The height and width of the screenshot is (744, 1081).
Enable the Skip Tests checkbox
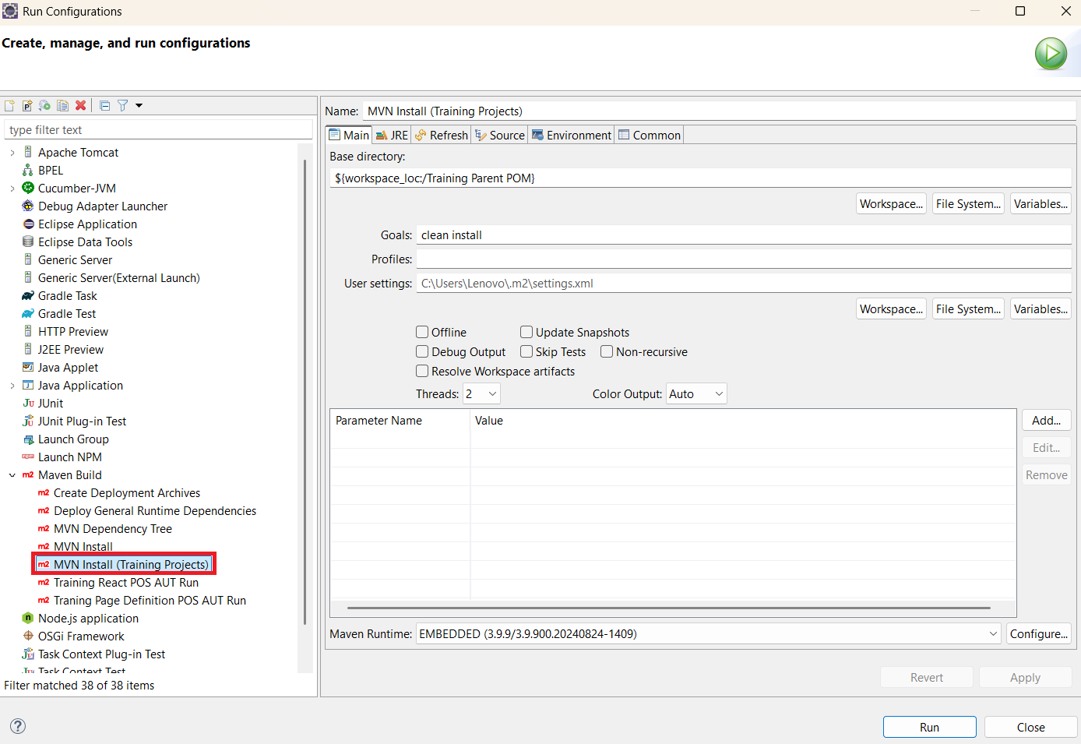click(x=526, y=351)
